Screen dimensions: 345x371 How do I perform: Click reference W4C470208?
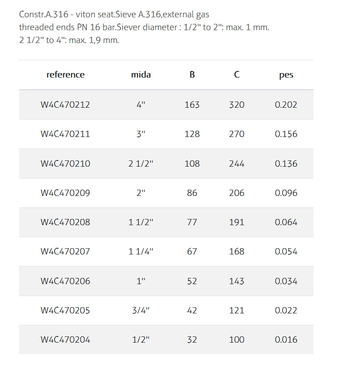click(65, 222)
